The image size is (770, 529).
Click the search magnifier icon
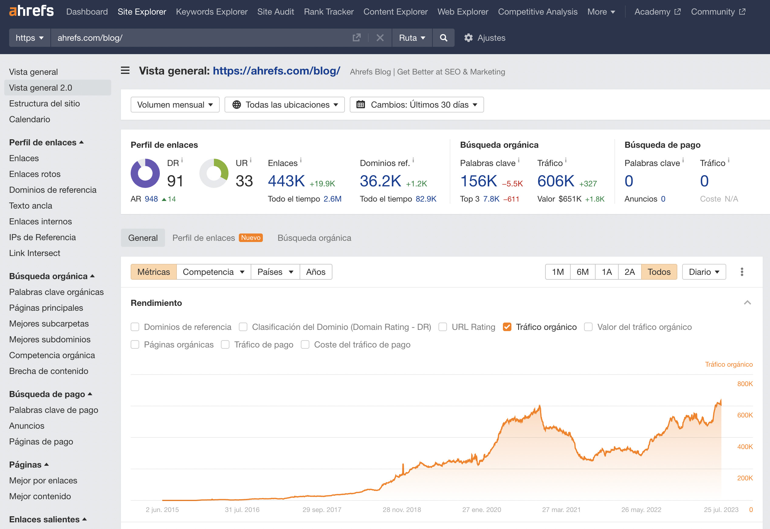444,37
